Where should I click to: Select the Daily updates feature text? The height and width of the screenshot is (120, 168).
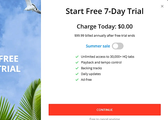[91, 74]
